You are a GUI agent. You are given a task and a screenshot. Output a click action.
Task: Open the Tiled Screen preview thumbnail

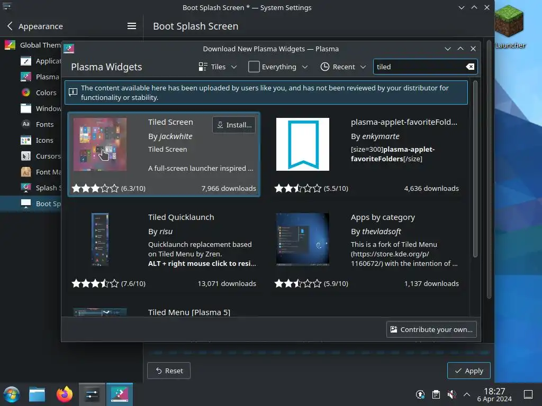click(100, 144)
